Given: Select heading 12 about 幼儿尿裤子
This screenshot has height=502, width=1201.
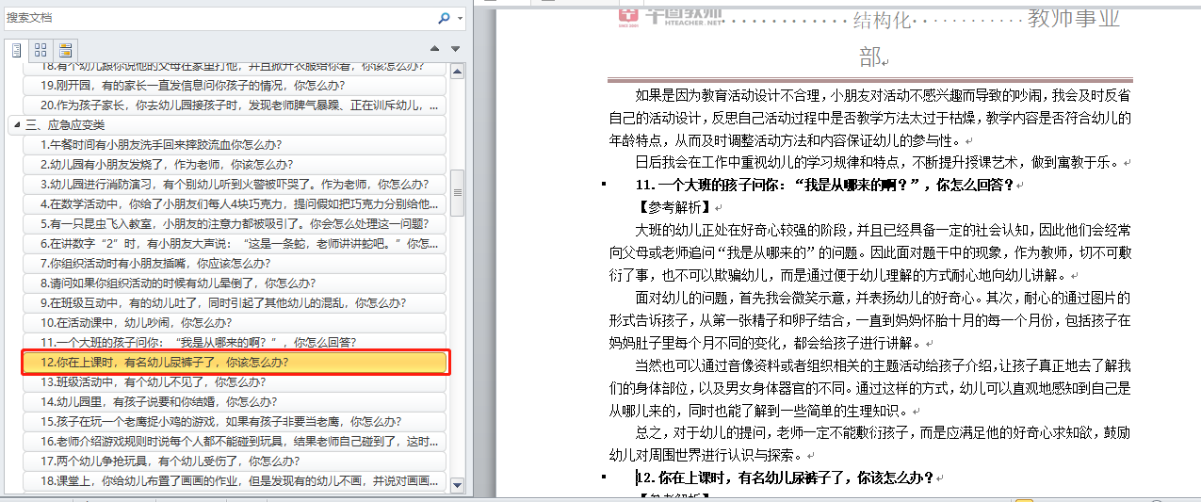Looking at the screenshot, I should click(234, 363).
